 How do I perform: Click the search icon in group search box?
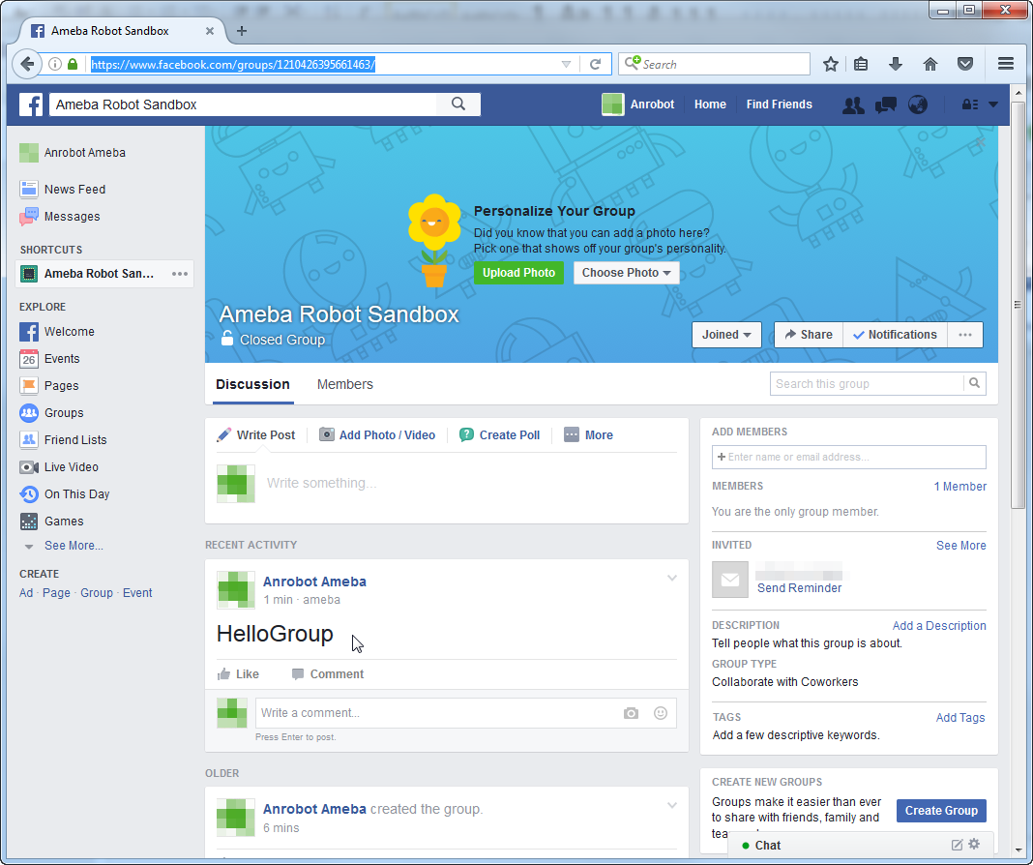click(x=974, y=383)
